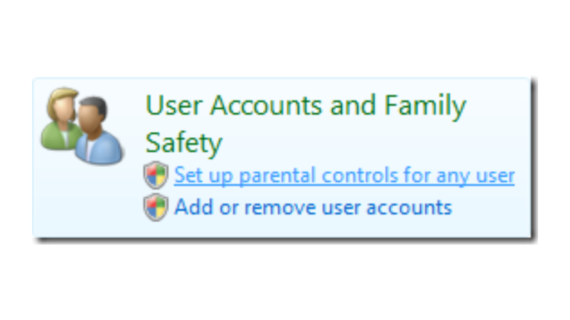Select the blonde woman figure in the icon

(61, 118)
